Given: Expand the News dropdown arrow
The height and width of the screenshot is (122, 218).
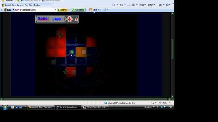Looking at the screenshot, I should pyautogui.click(x=98, y=10).
